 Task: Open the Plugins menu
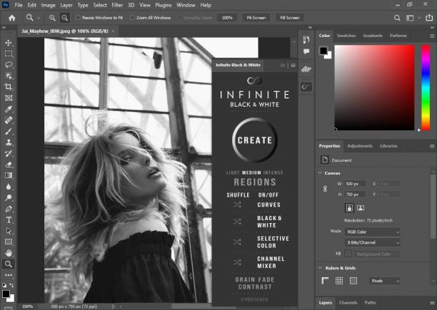[164, 5]
